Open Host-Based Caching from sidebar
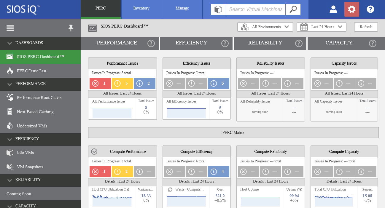Image resolution: width=385 pixels, height=208 pixels. tap(40, 112)
